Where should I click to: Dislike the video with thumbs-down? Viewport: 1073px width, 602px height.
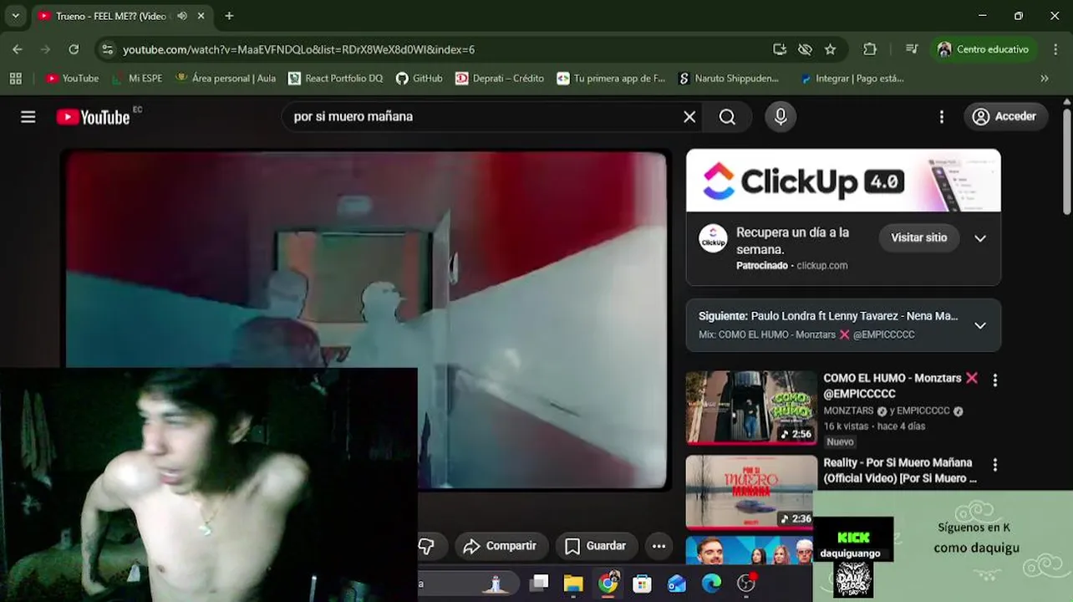coord(426,546)
